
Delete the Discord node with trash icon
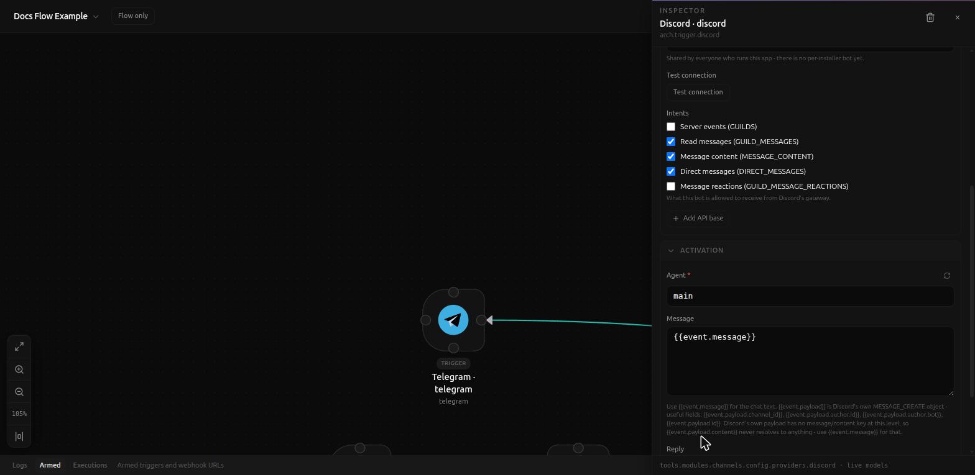[x=930, y=17]
